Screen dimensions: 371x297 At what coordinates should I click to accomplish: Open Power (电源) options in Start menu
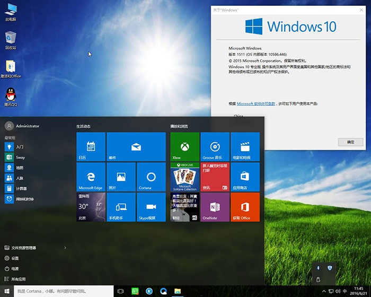point(15,269)
